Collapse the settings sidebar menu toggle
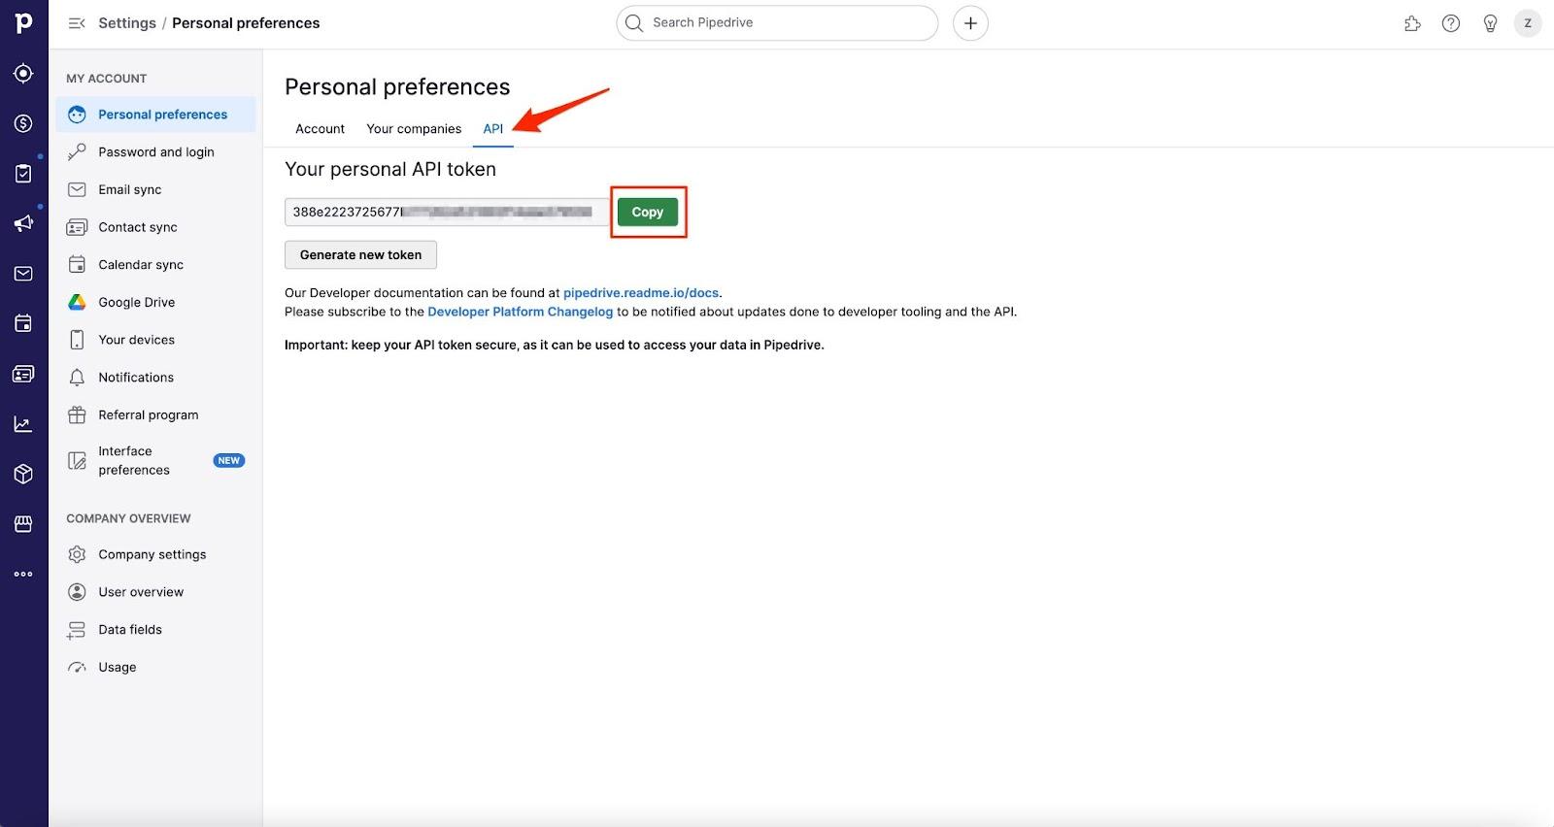Viewport: 1554px width, 827px height. click(77, 23)
